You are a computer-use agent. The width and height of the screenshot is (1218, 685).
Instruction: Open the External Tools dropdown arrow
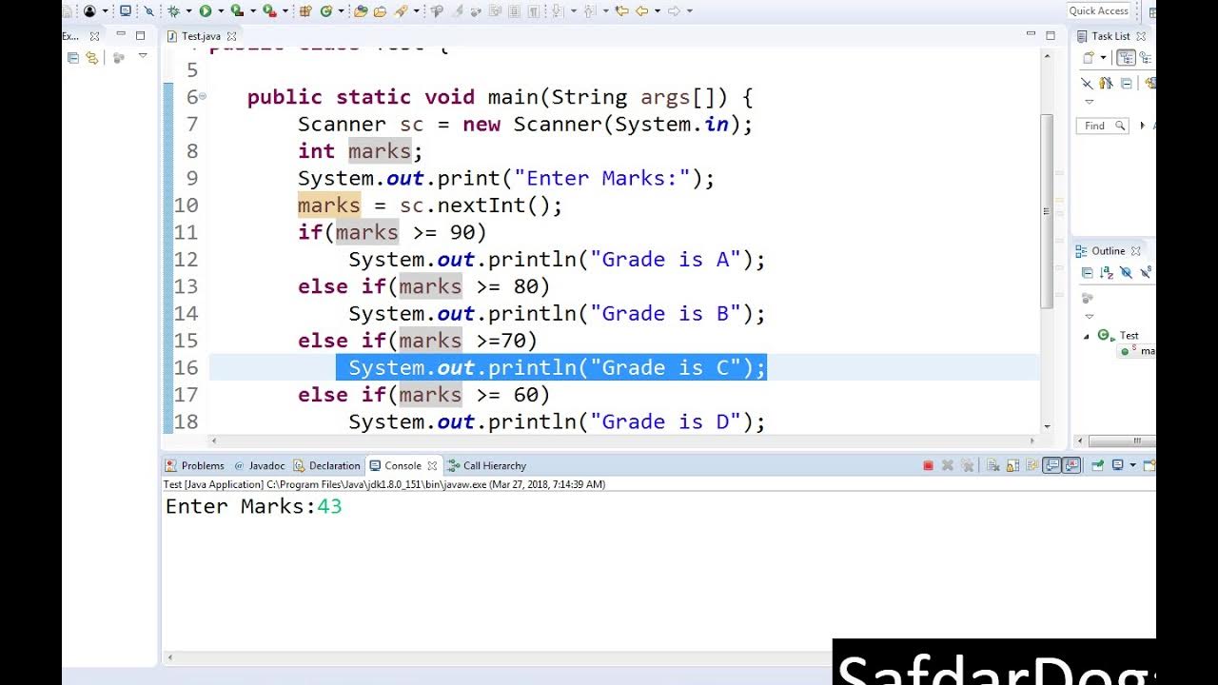285,11
